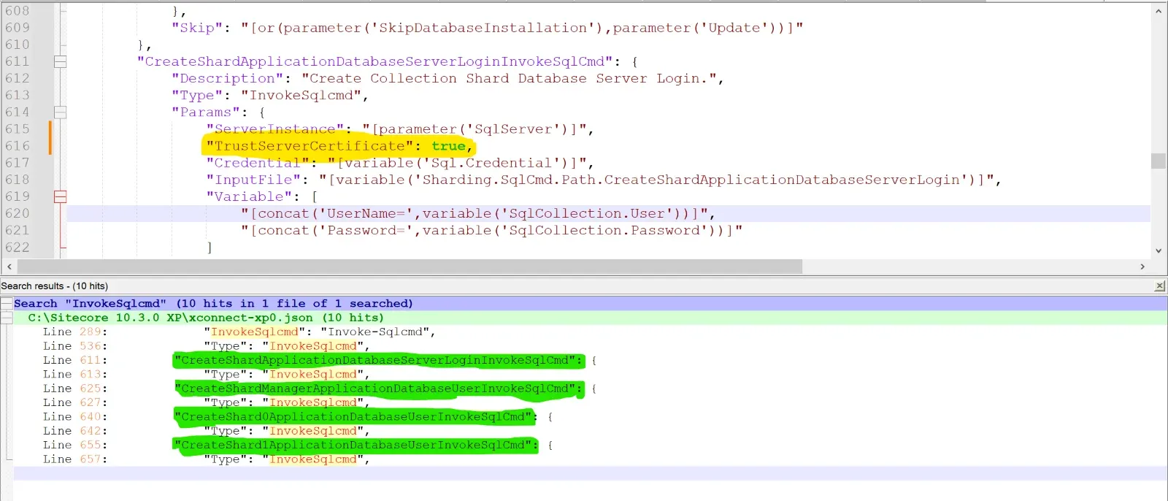Click line number 616 in the margin
Screen dimensions: 1168x501
pyautogui.click(x=18, y=146)
